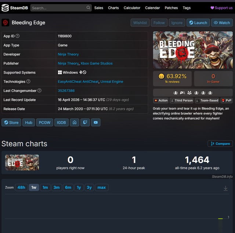235x233 pixels.
Task: Open the Team-Based tag
Action: (x=207, y=101)
